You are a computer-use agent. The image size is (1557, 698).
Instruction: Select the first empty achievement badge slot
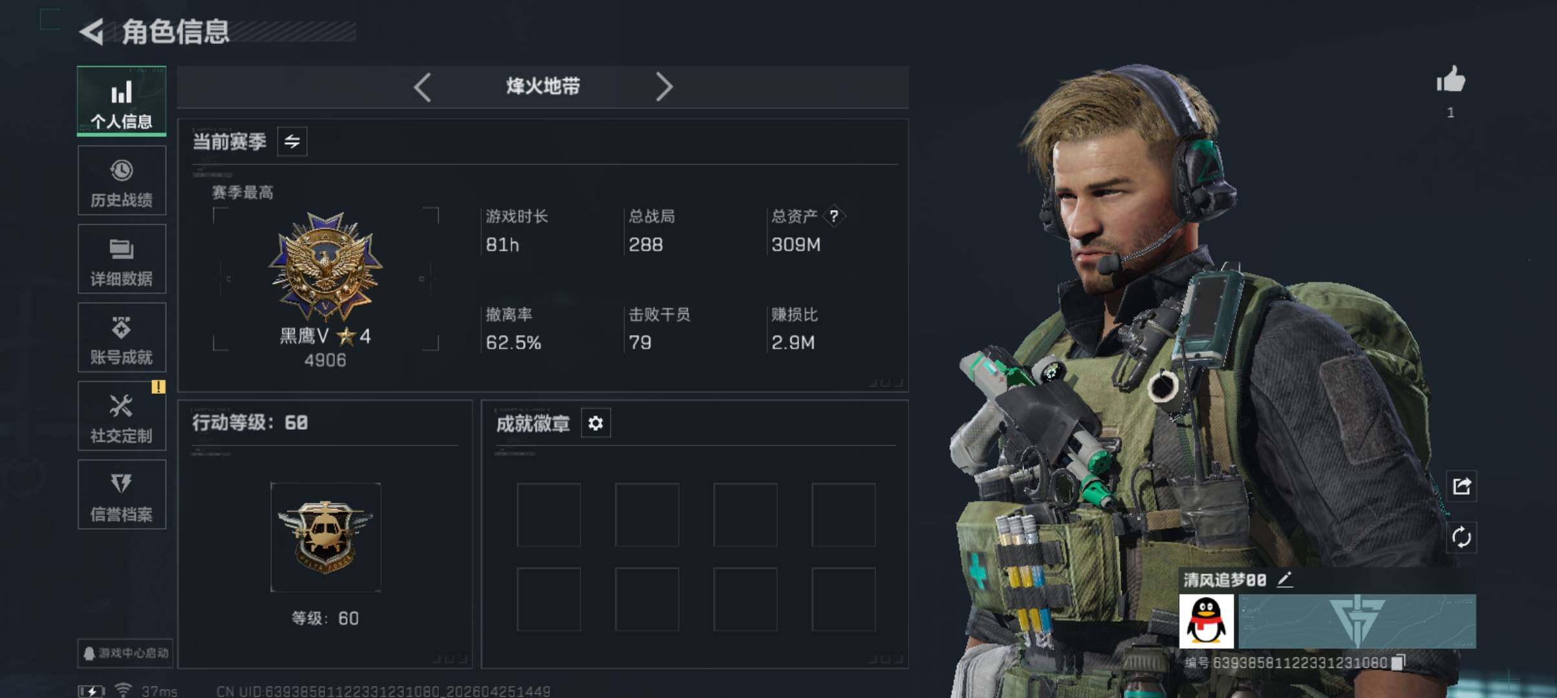tap(549, 514)
